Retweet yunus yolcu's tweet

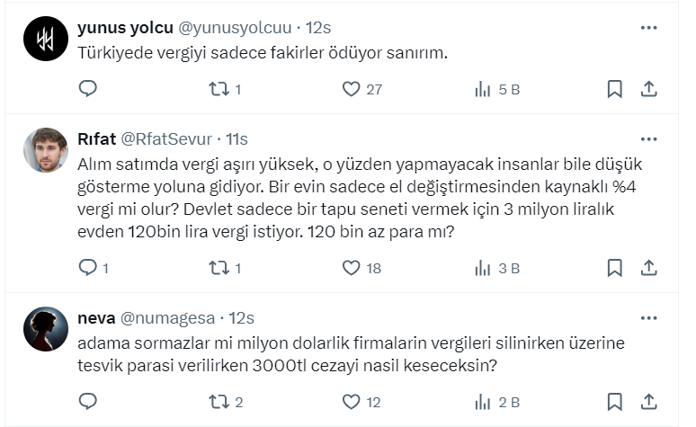click(x=219, y=88)
